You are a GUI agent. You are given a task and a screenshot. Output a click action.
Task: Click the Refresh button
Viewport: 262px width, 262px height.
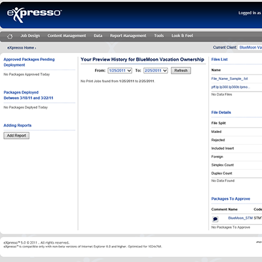(x=181, y=71)
